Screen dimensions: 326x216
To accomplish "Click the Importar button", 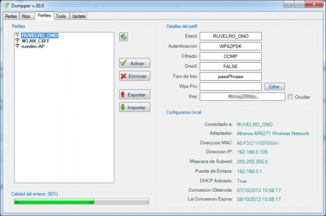I will point(134,107).
